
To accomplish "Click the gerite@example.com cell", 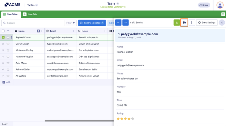I will pyautogui.click(x=61, y=76).
